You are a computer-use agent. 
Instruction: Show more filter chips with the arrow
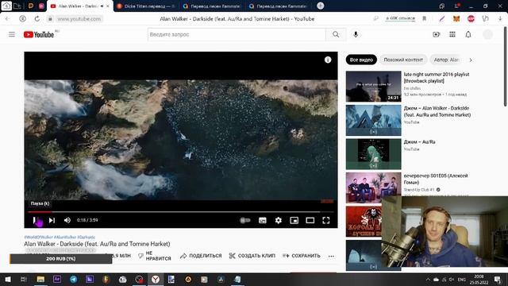pyautogui.click(x=471, y=60)
